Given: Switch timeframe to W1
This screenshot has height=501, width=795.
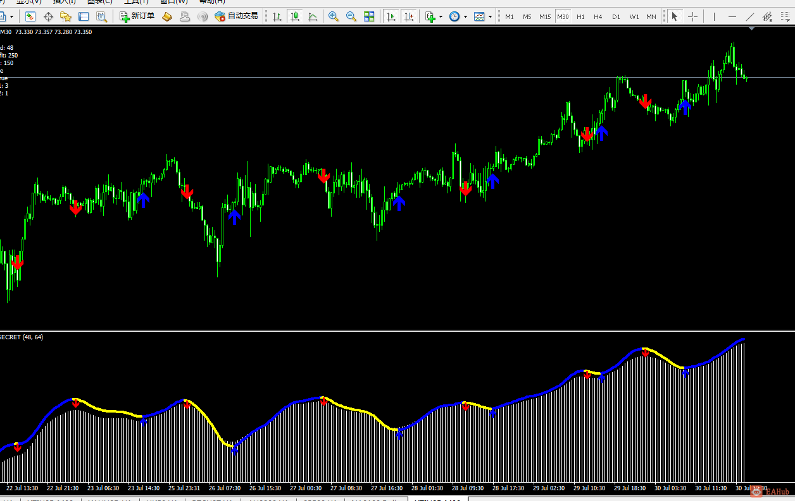Looking at the screenshot, I should 634,16.
